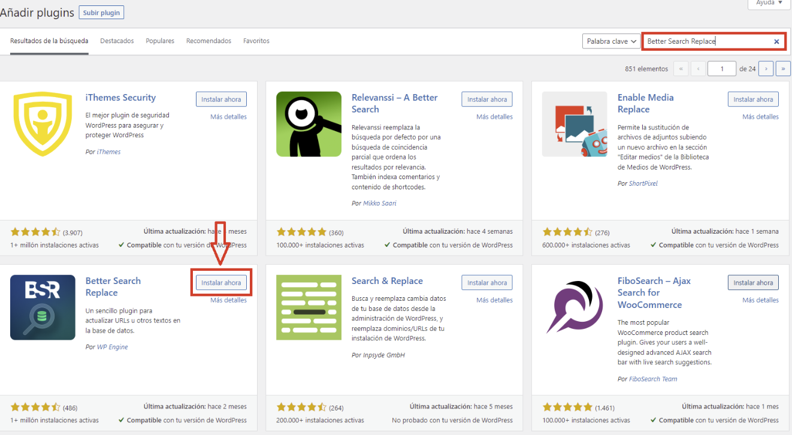
Task: Click the FiboSearch star rating
Action: (567, 408)
